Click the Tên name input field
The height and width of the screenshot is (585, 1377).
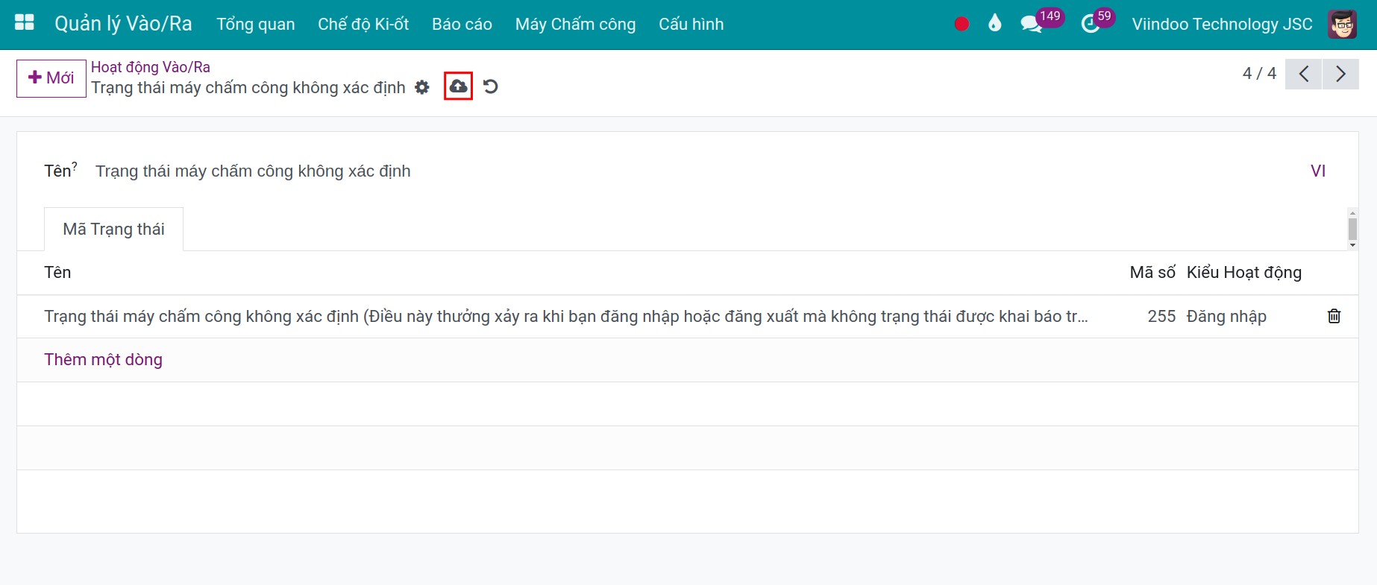point(671,171)
